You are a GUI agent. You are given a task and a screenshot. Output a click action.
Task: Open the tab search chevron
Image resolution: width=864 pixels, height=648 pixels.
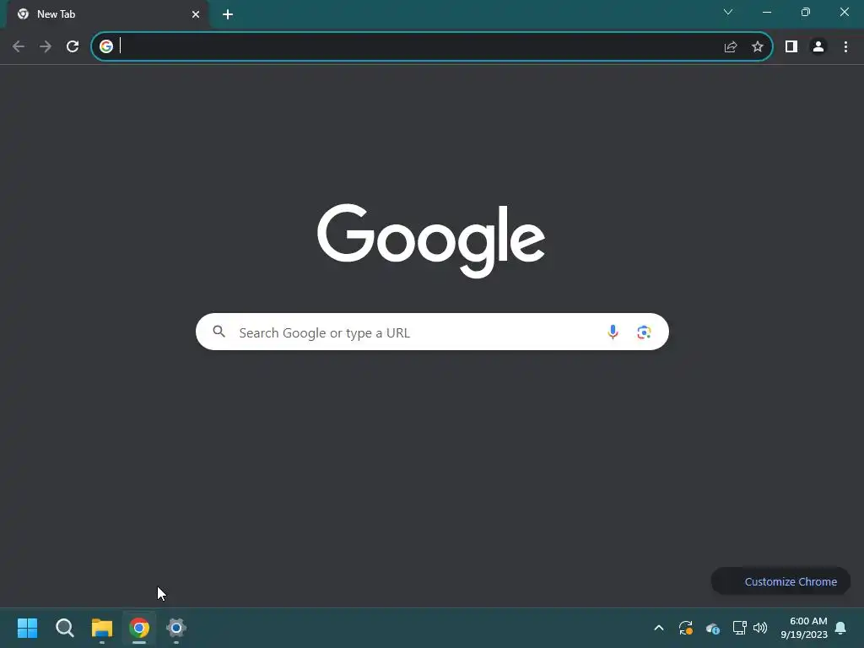[x=728, y=12]
